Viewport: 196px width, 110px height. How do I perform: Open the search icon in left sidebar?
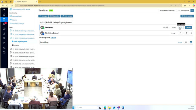pos(4,38)
